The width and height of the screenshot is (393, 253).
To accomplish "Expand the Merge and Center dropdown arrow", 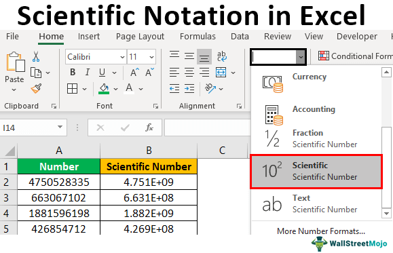I will click(x=233, y=73).
